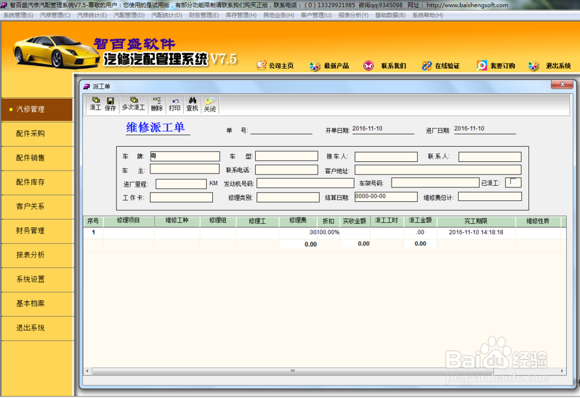This screenshot has width=580, height=398.
Task: Open 汽配管理(D) menu
Action: click(129, 15)
